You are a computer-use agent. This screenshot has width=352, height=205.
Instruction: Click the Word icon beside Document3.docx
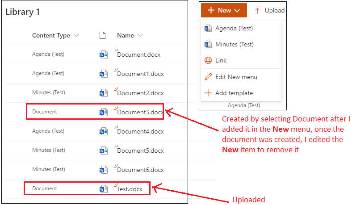pos(104,112)
